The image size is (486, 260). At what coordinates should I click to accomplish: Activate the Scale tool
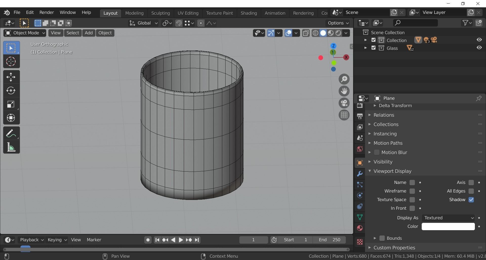[x=11, y=104]
